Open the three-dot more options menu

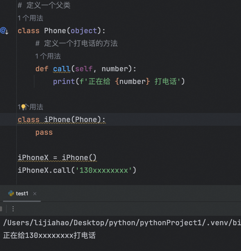pyautogui.click(x=13, y=209)
